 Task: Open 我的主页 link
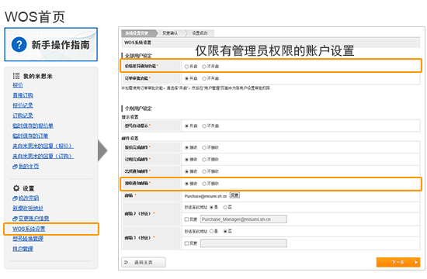coord(29,166)
